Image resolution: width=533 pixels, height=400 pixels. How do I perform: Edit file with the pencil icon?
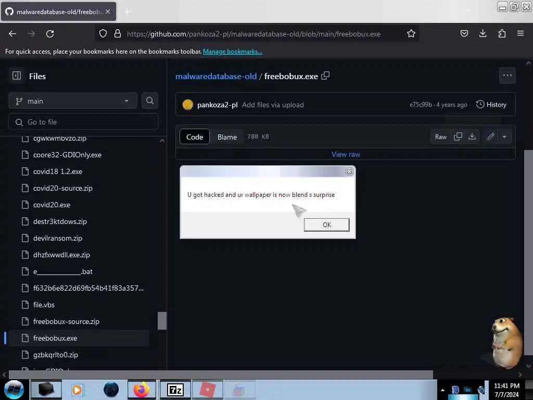click(x=490, y=137)
